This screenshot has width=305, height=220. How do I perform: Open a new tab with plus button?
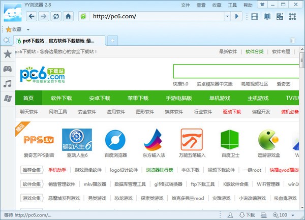tap(112, 41)
